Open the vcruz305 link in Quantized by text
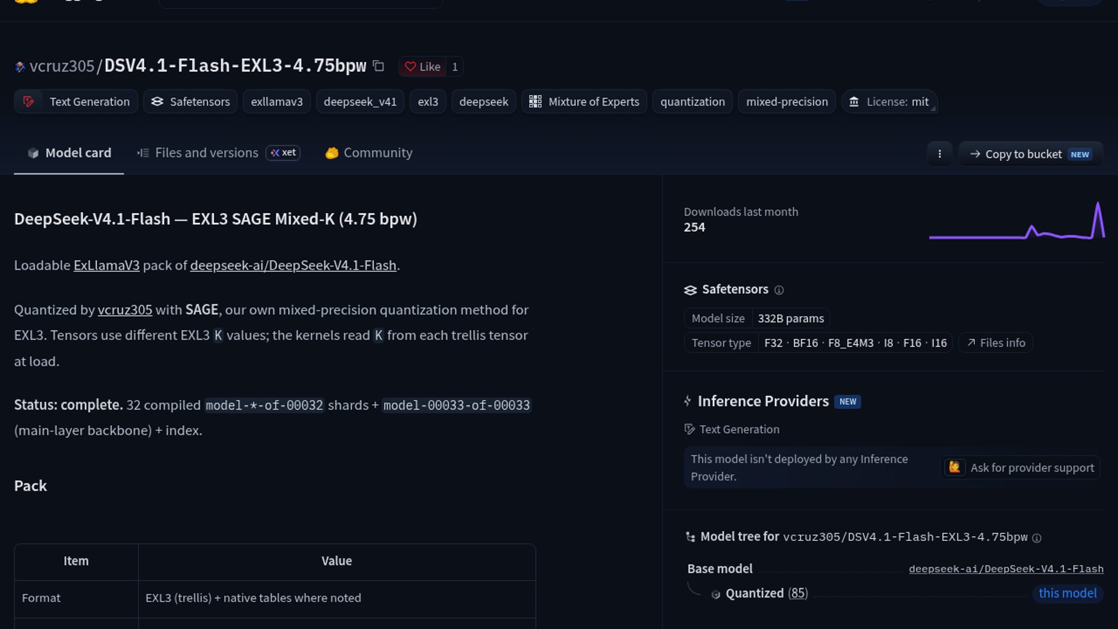The width and height of the screenshot is (1118, 629). pyautogui.click(x=125, y=309)
